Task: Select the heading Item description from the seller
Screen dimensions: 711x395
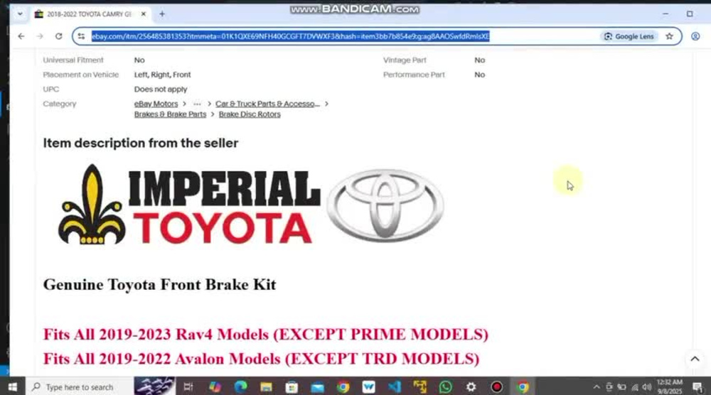Action: (141, 143)
